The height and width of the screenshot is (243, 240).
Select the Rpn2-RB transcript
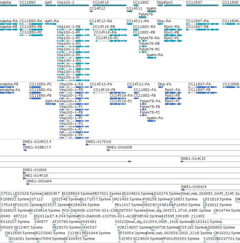tap(173, 35)
